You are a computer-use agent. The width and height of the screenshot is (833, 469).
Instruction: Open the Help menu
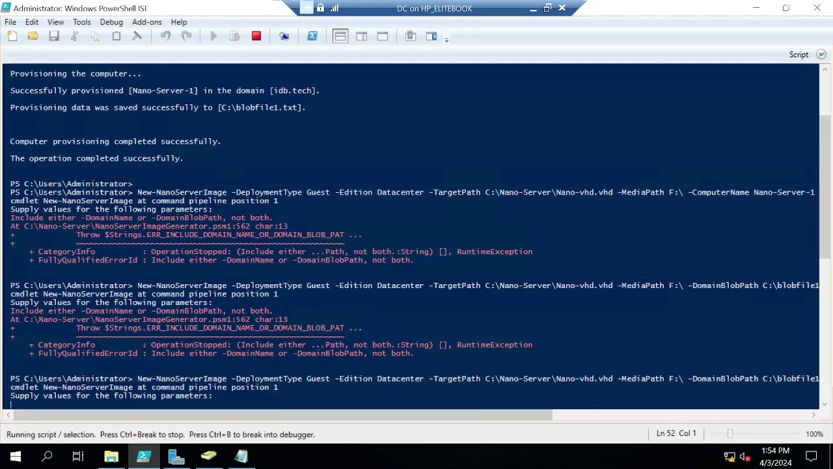(x=179, y=22)
